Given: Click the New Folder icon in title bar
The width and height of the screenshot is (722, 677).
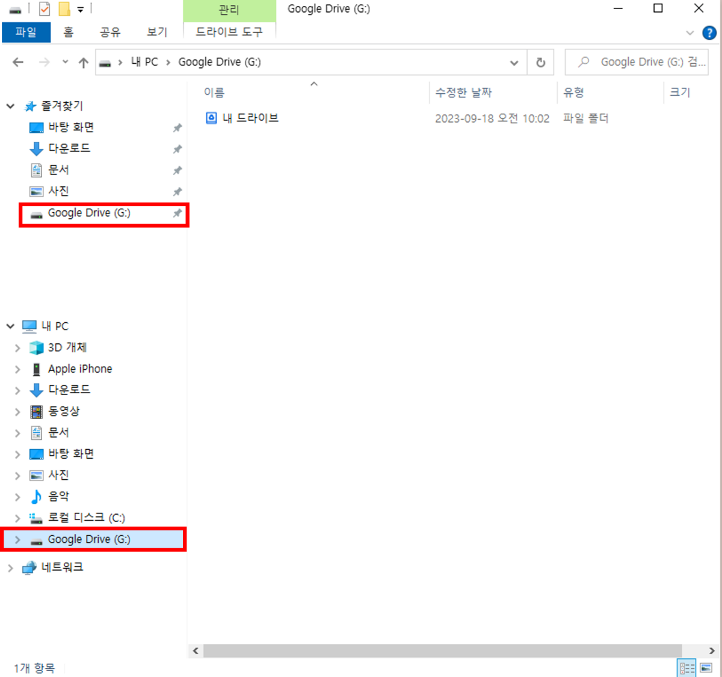Looking at the screenshot, I should [x=64, y=9].
